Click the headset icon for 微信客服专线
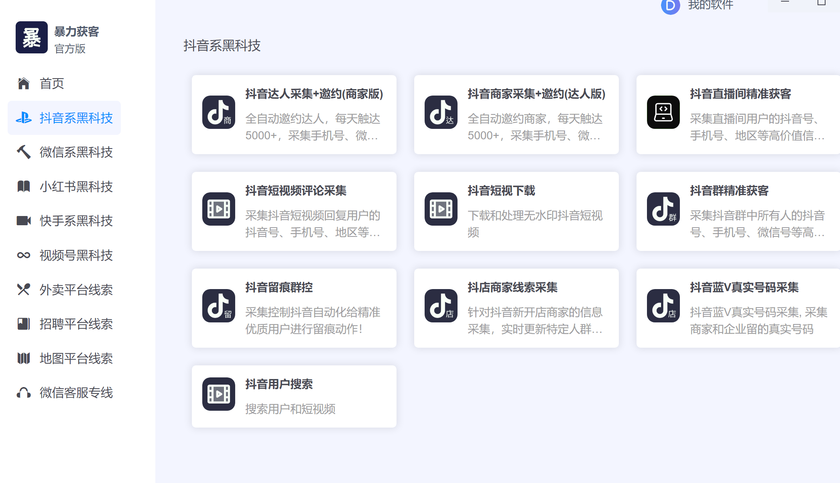The height and width of the screenshot is (483, 840). pos(24,393)
